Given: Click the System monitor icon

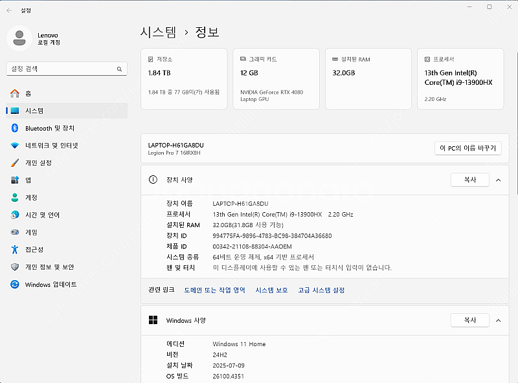Looking at the screenshot, I should pos(15,111).
